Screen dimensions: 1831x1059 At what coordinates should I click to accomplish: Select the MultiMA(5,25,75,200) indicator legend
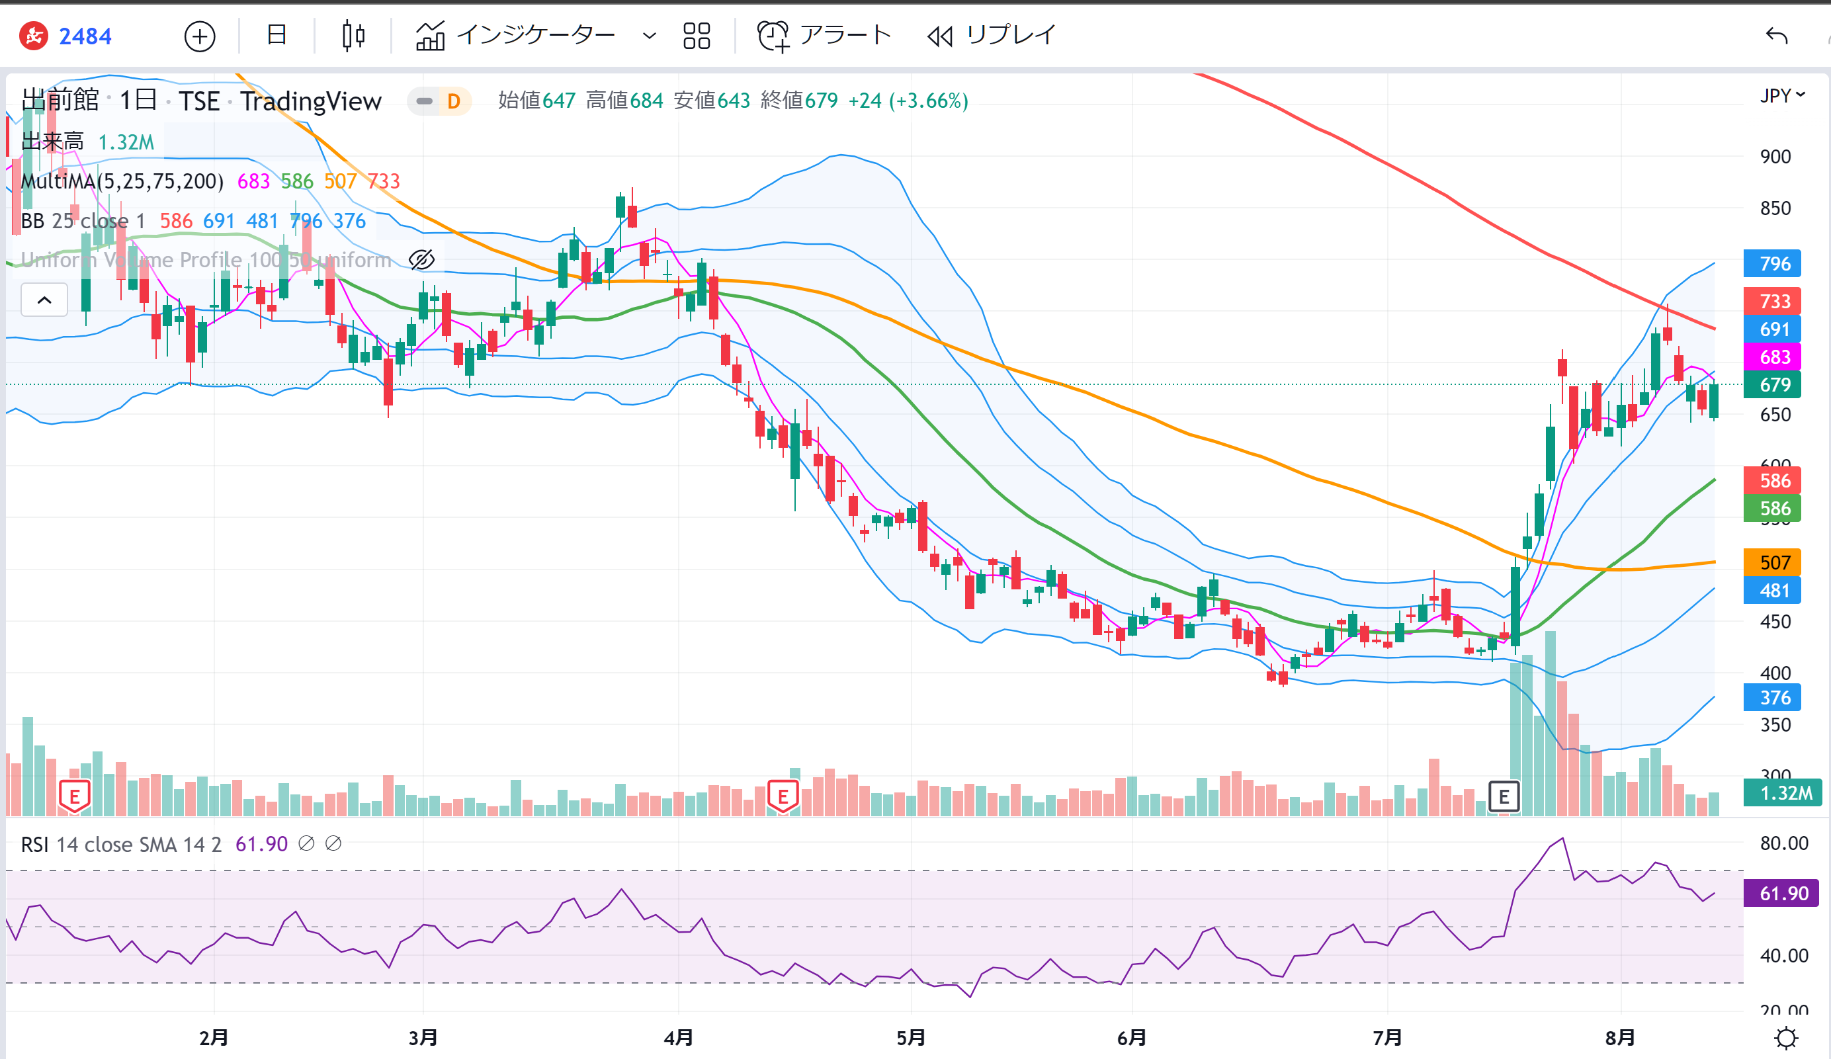(x=122, y=181)
